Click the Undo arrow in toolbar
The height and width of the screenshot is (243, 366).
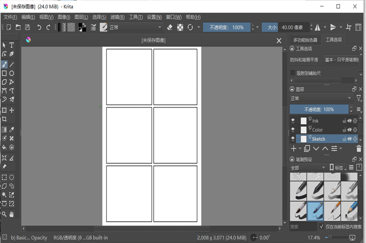click(39, 27)
